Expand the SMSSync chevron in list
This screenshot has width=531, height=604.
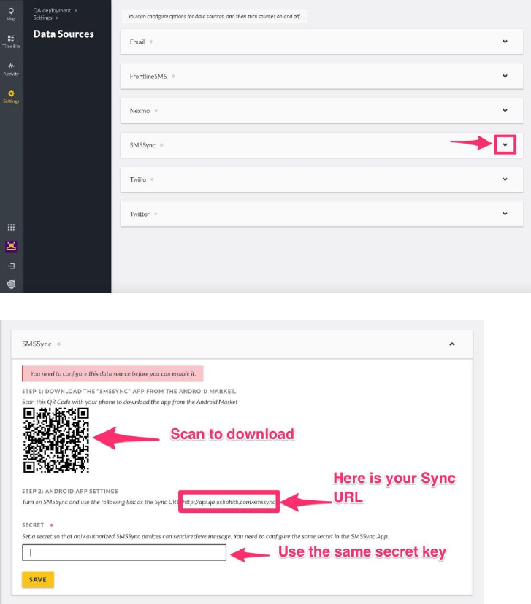505,145
